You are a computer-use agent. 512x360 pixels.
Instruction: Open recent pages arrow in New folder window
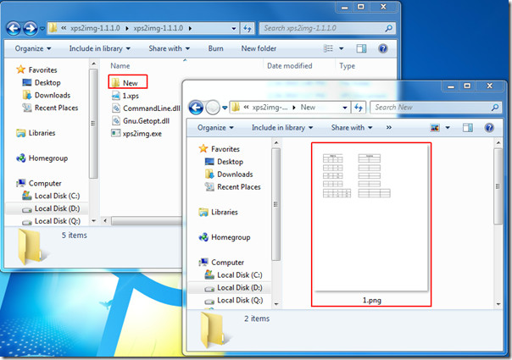tap(225, 108)
